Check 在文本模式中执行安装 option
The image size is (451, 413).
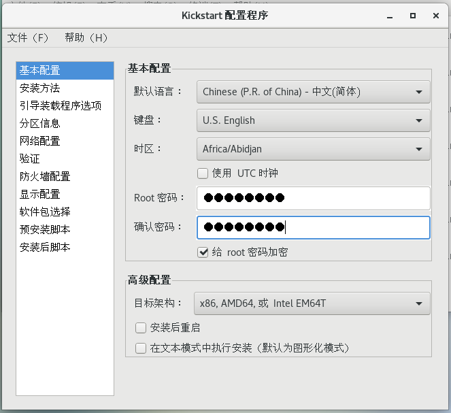[141, 348]
